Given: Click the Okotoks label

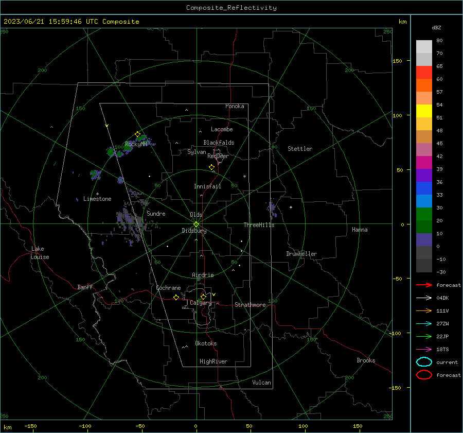Looking at the screenshot, I should point(206,343).
